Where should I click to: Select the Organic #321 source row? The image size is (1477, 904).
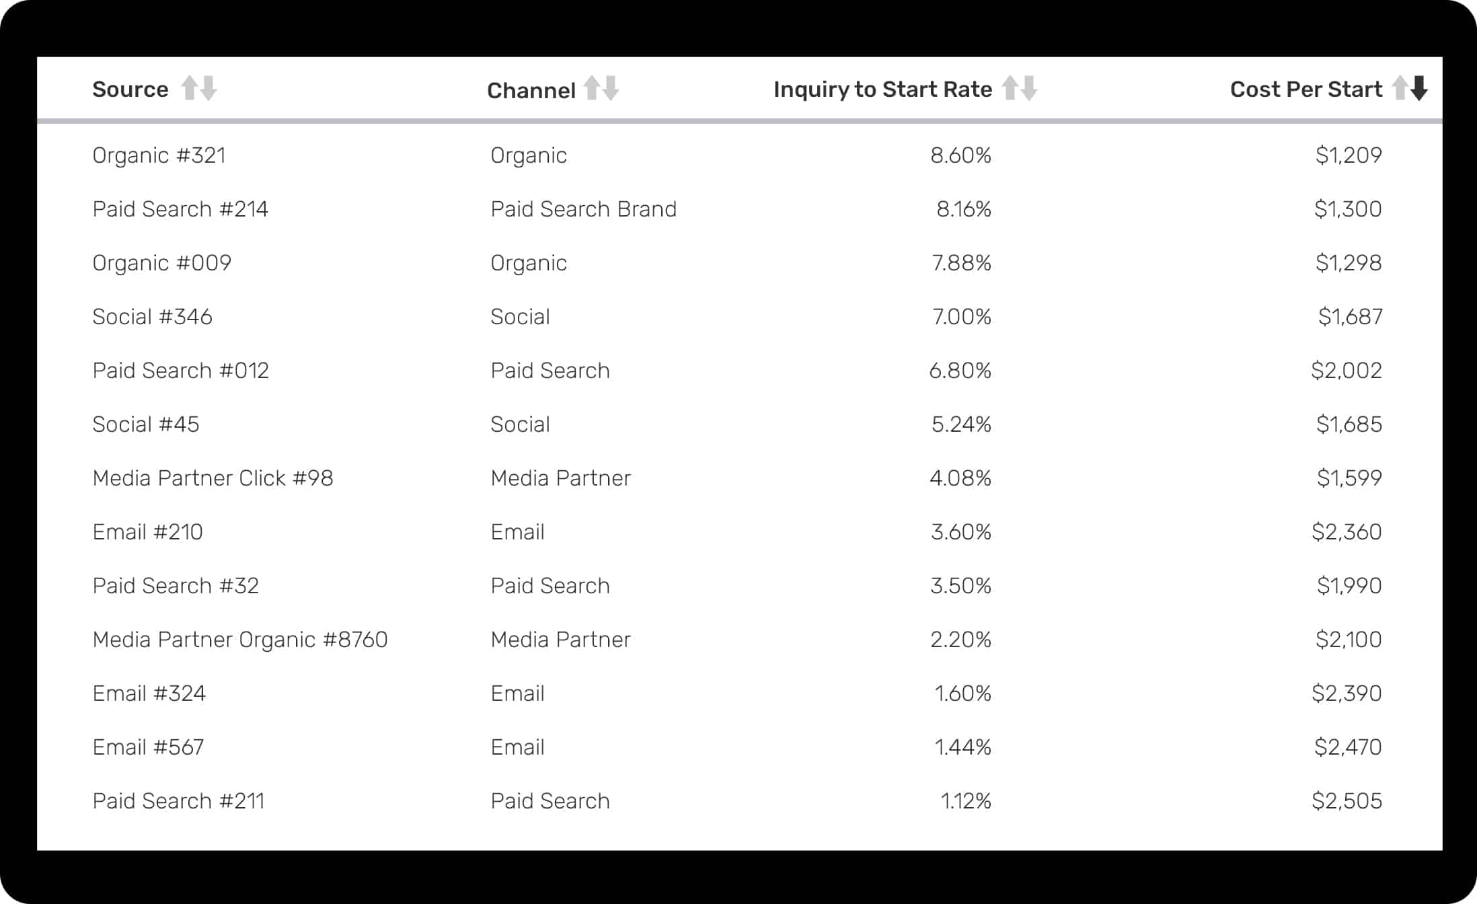[x=159, y=155]
